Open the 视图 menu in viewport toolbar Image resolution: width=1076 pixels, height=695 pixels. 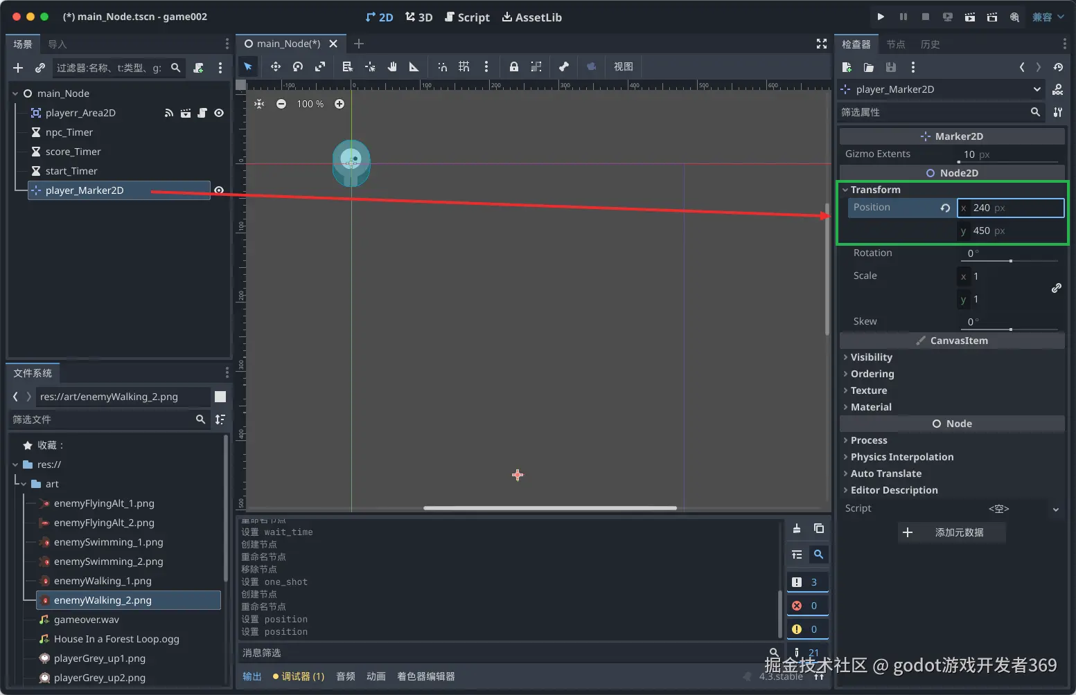click(623, 66)
